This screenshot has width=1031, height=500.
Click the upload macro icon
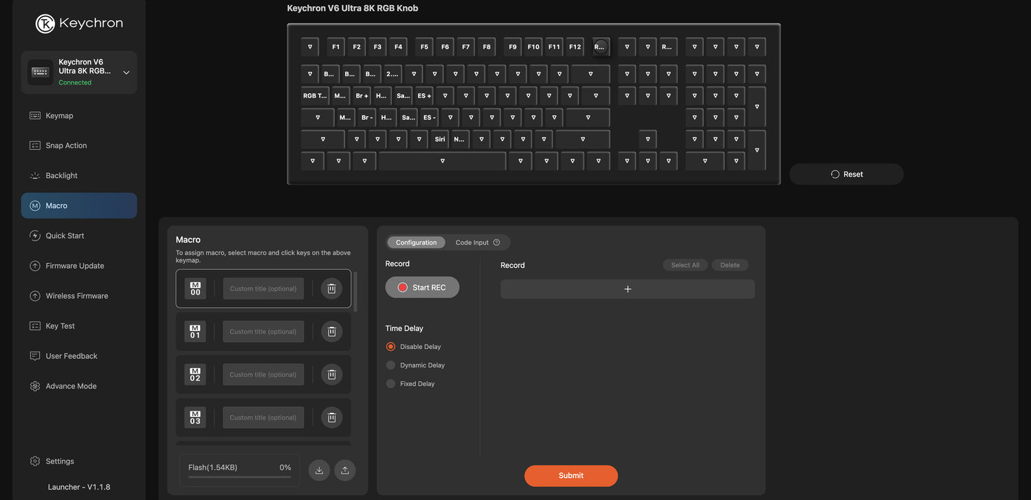(345, 470)
